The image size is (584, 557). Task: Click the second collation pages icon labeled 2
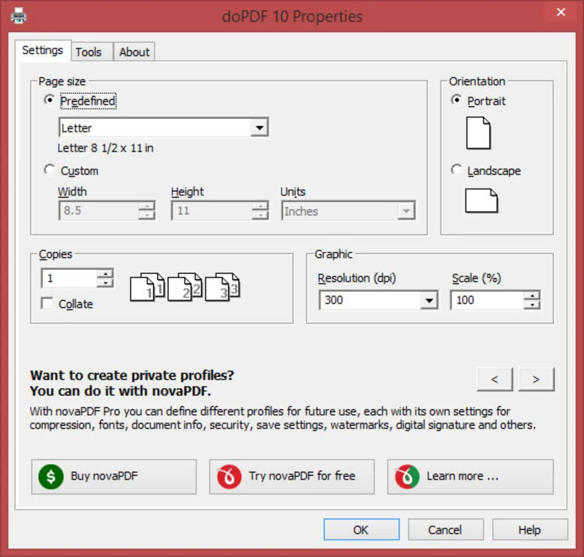point(185,287)
